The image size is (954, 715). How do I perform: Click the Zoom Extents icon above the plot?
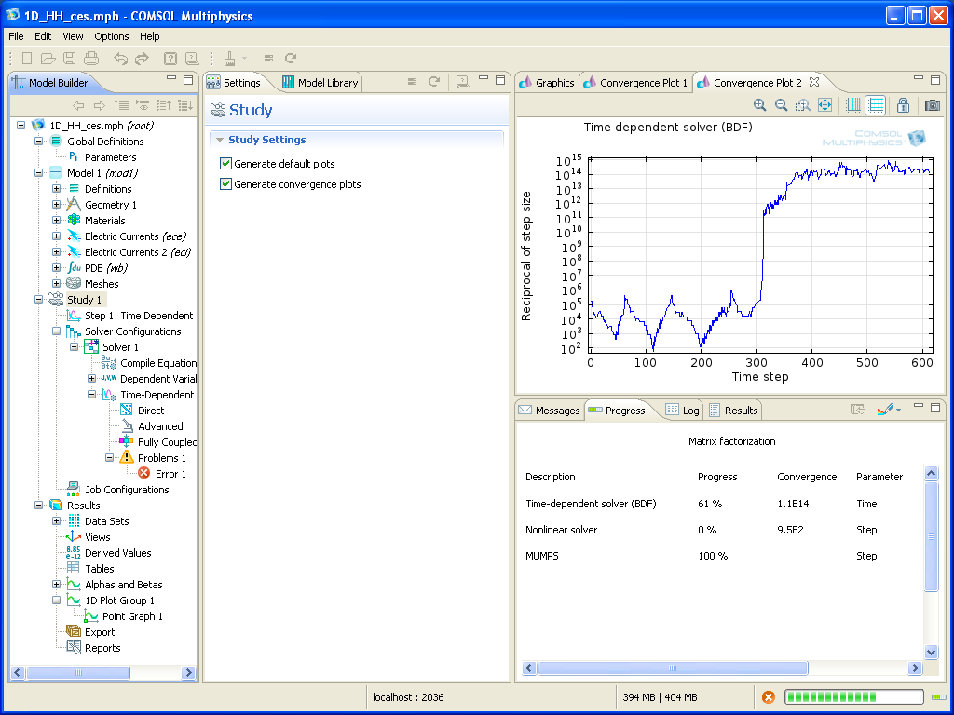point(825,105)
